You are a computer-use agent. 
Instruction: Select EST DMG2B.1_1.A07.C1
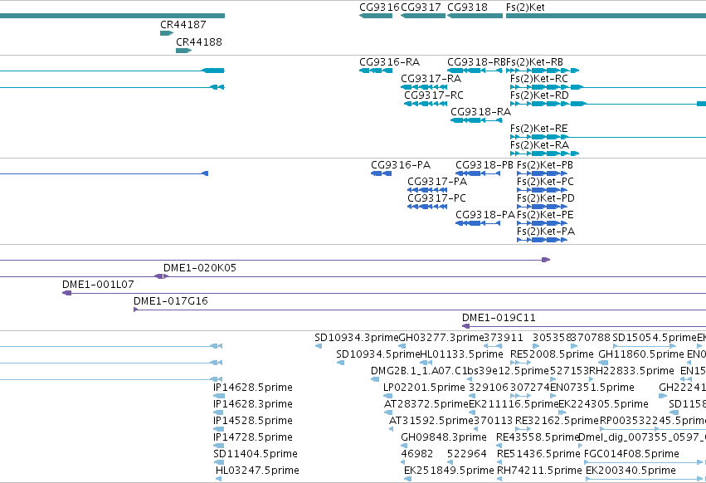[375, 379]
